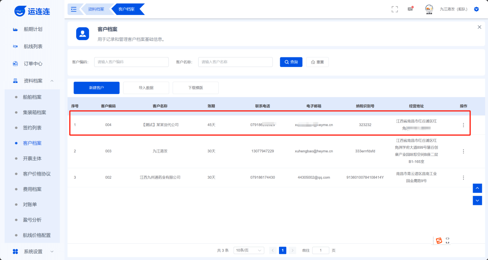The image size is (488, 260).
Task: Open the 10条/页 page size dropdown
Action: pos(249,250)
